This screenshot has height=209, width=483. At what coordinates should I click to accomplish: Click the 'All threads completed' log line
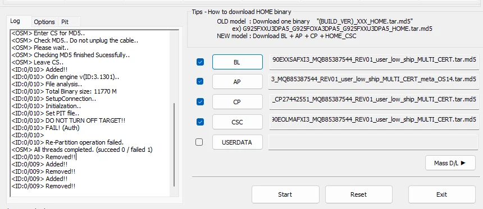(82, 150)
